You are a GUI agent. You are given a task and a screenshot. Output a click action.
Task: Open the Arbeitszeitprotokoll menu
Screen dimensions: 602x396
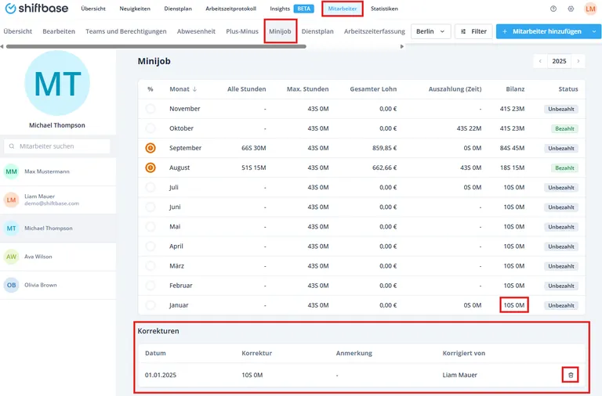230,9
